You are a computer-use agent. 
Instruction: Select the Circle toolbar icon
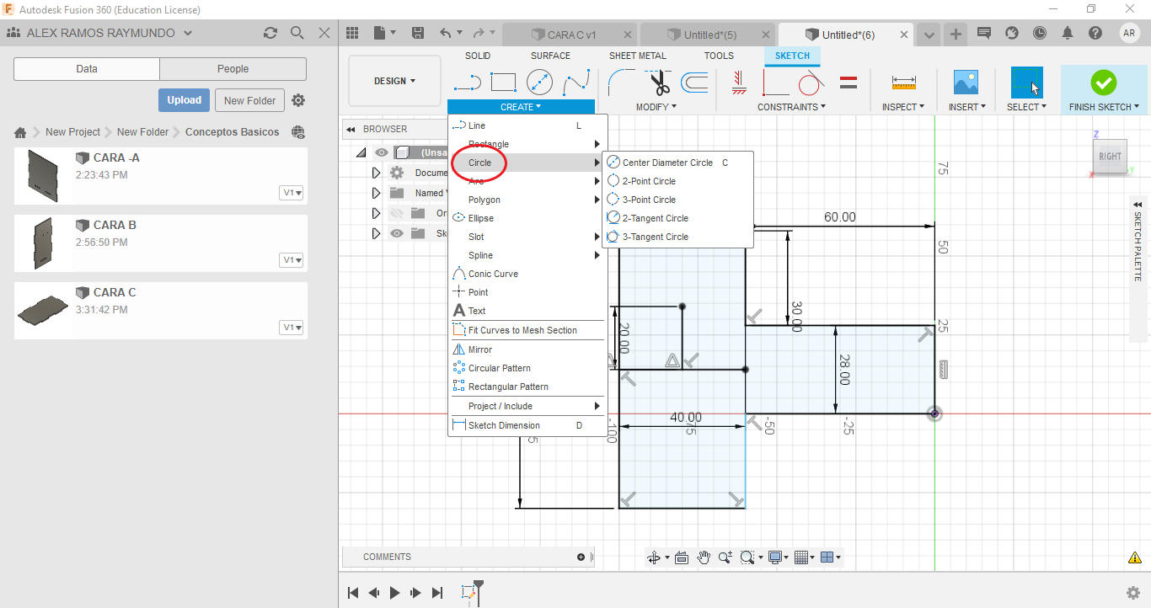click(539, 82)
